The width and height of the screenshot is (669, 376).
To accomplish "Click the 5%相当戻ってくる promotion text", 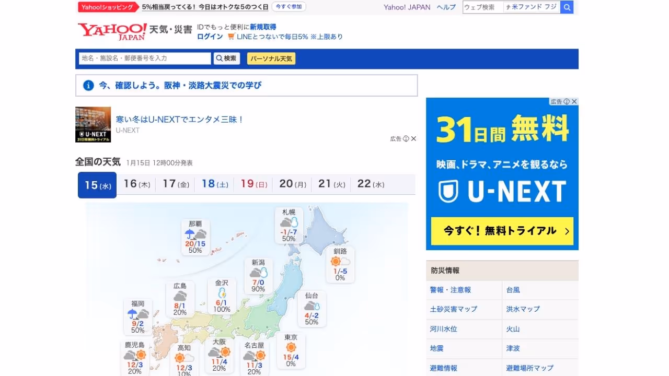I will click(205, 7).
